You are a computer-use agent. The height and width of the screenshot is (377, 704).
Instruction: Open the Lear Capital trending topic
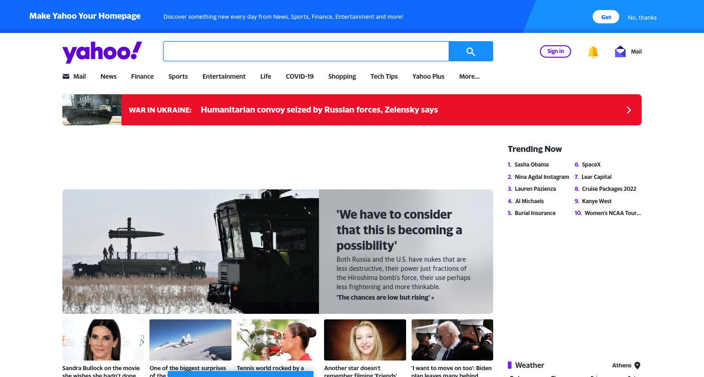point(596,177)
